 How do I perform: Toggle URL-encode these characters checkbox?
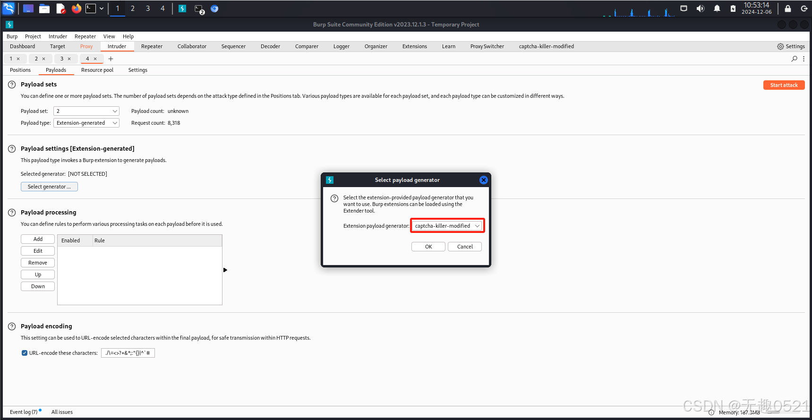[25, 353]
